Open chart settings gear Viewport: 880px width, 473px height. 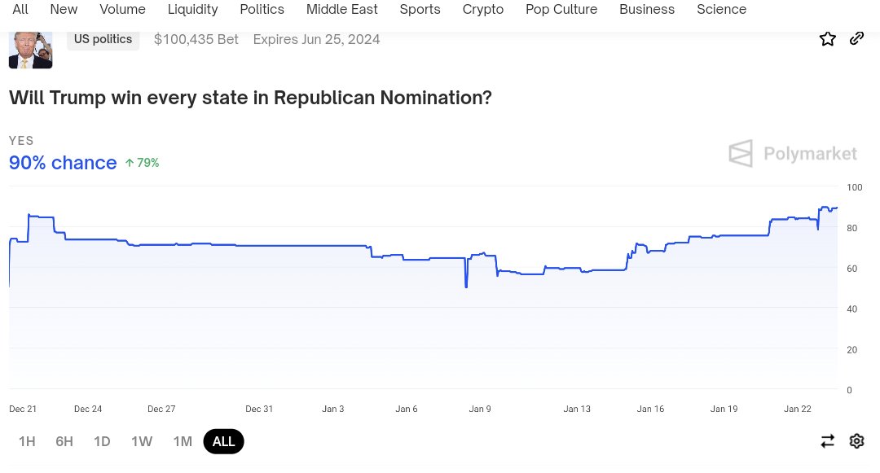click(x=856, y=441)
